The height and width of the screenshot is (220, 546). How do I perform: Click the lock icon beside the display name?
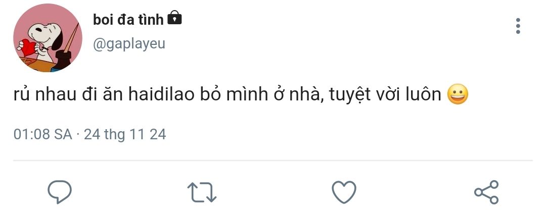(x=174, y=18)
